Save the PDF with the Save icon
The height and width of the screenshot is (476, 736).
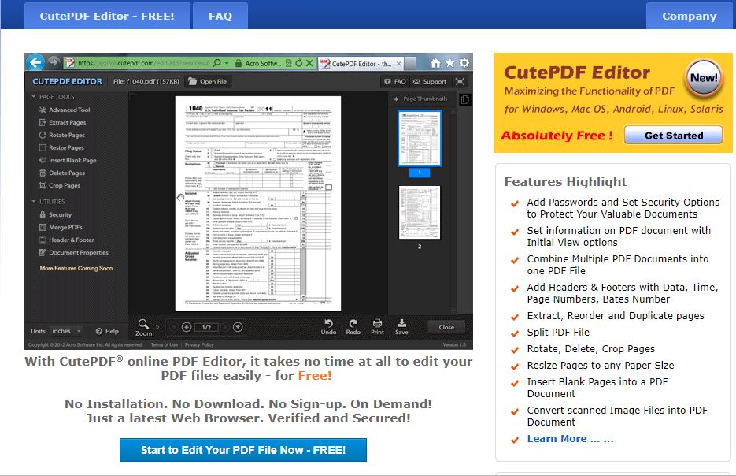(401, 325)
